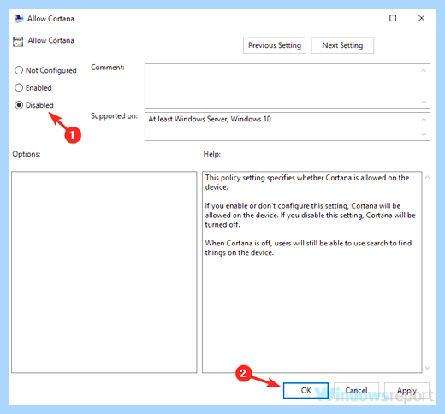Screen dimensions: 445x414
Task: Click the empty Options panel
Action: point(104,272)
